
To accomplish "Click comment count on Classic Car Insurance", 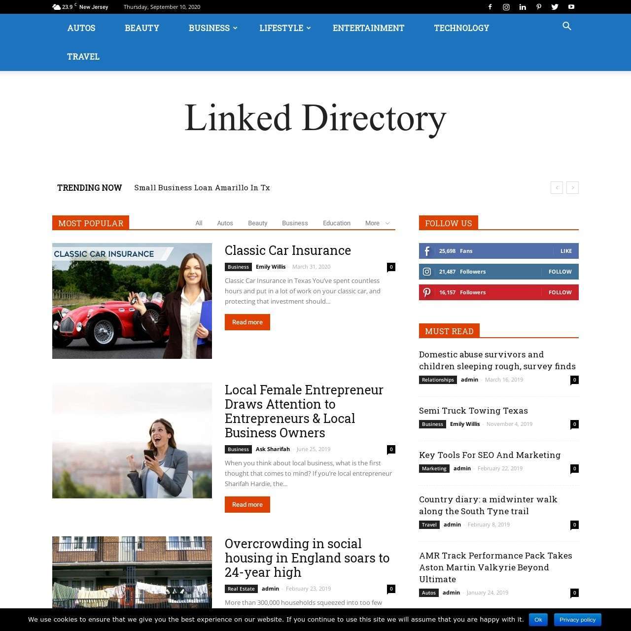I will click(391, 267).
